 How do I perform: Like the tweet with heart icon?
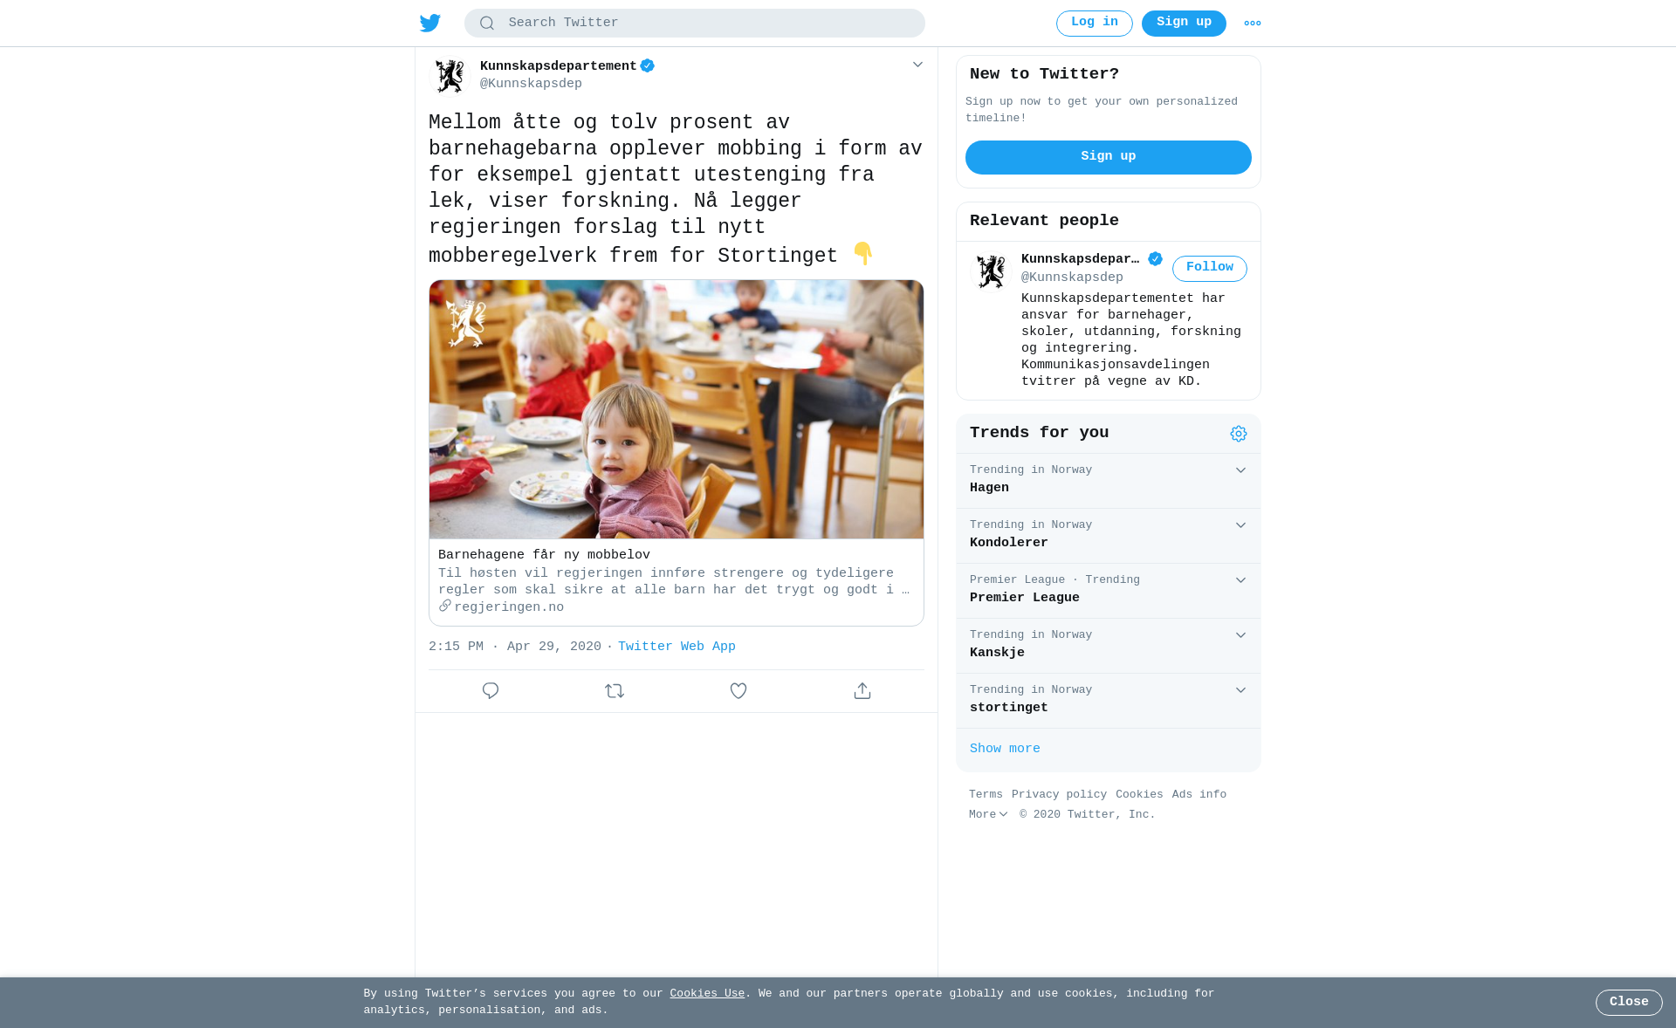[x=738, y=691]
